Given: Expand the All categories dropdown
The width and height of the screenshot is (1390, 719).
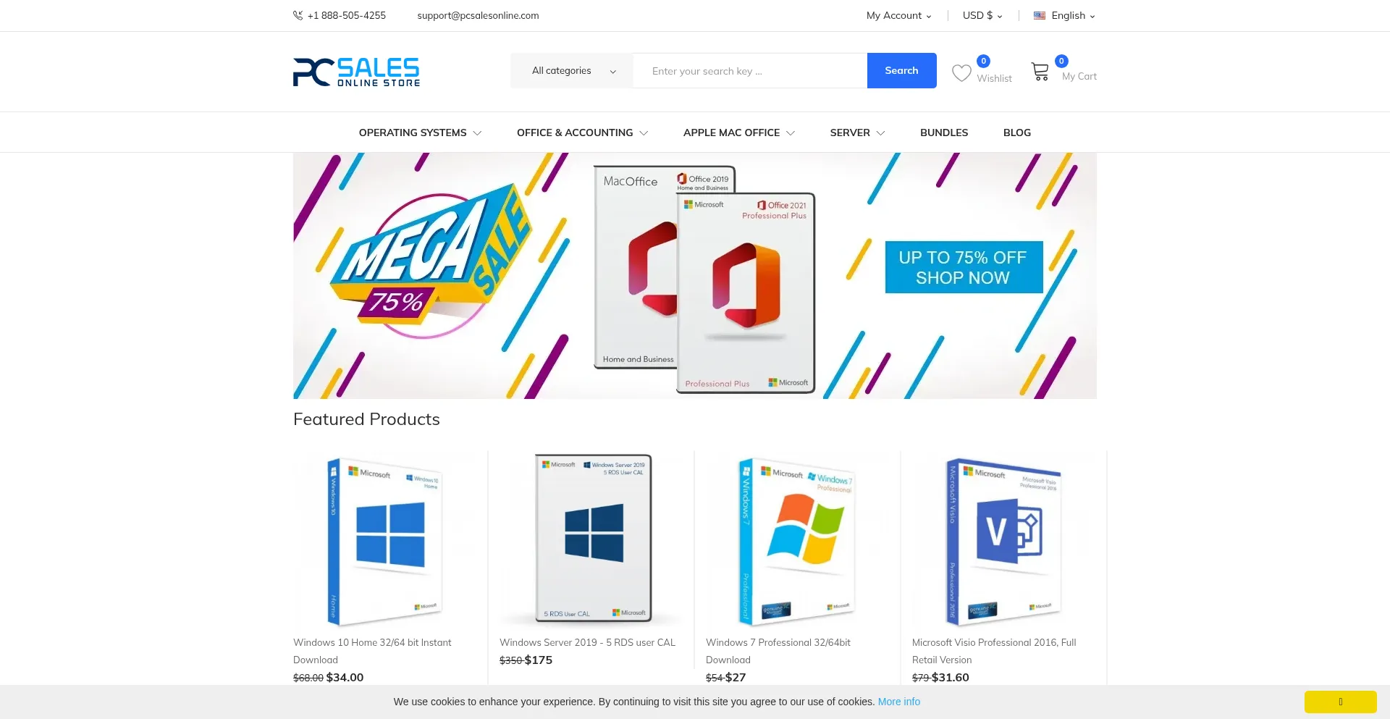Looking at the screenshot, I should tap(572, 71).
